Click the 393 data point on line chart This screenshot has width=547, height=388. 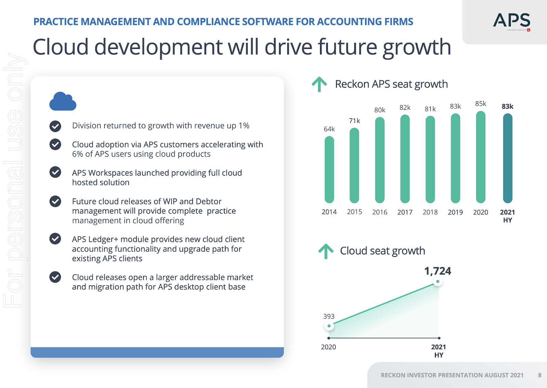(x=329, y=326)
